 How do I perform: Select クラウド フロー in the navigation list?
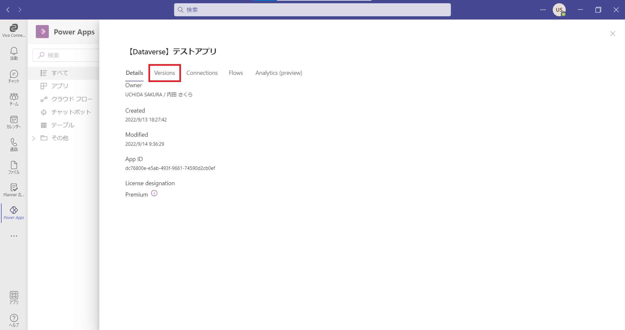tap(72, 99)
